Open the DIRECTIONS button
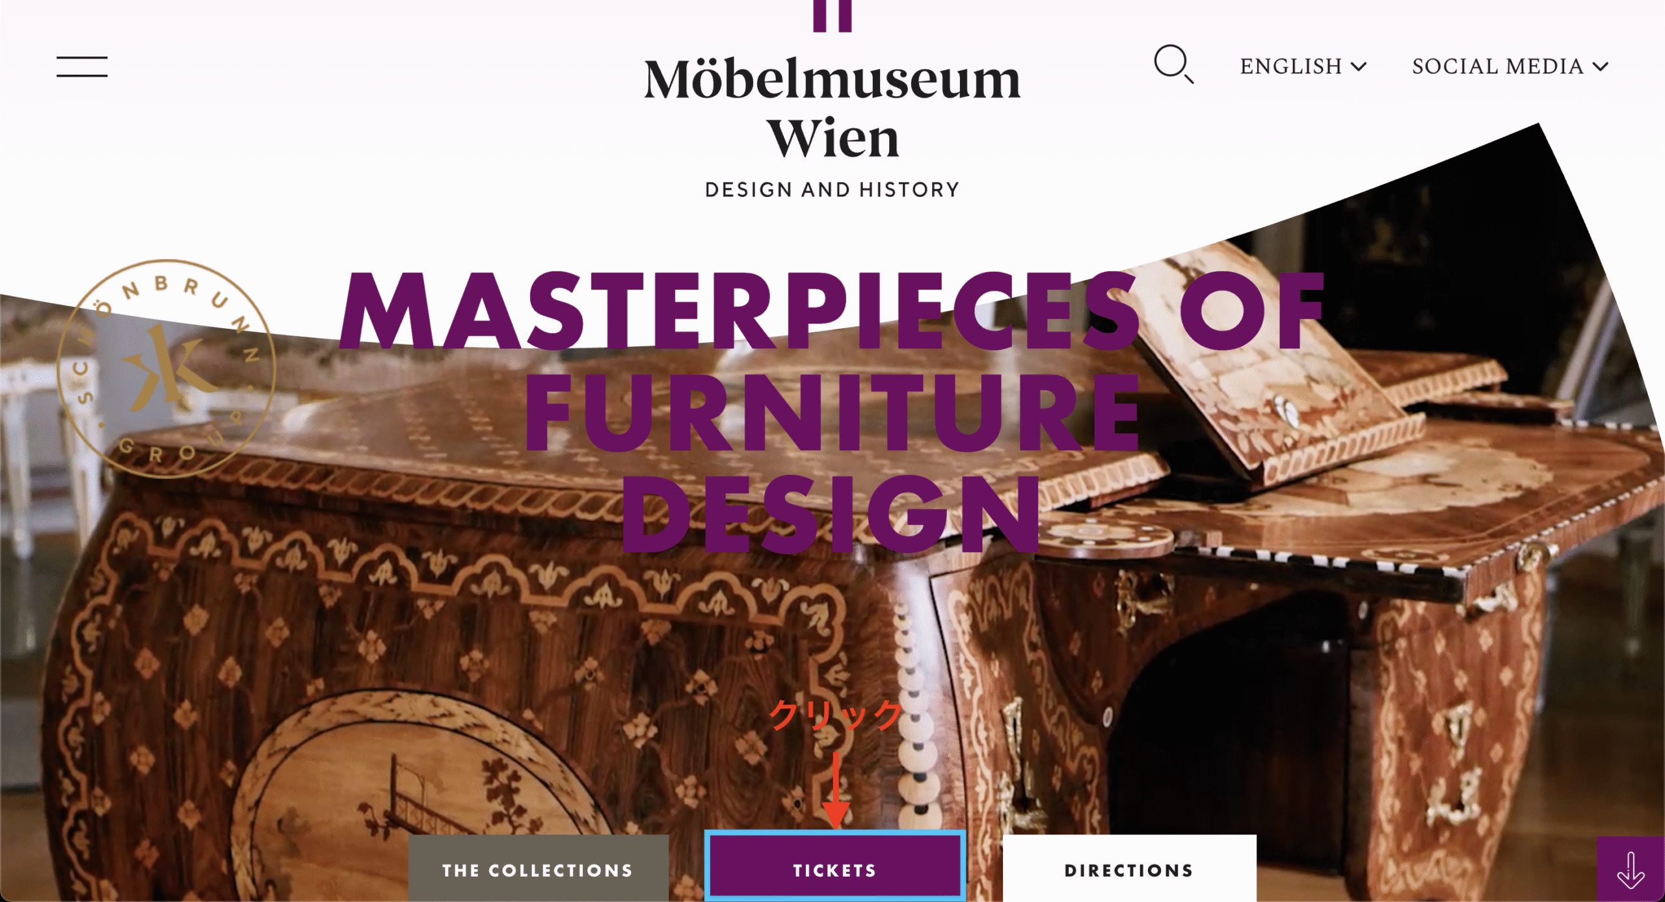 1129,869
